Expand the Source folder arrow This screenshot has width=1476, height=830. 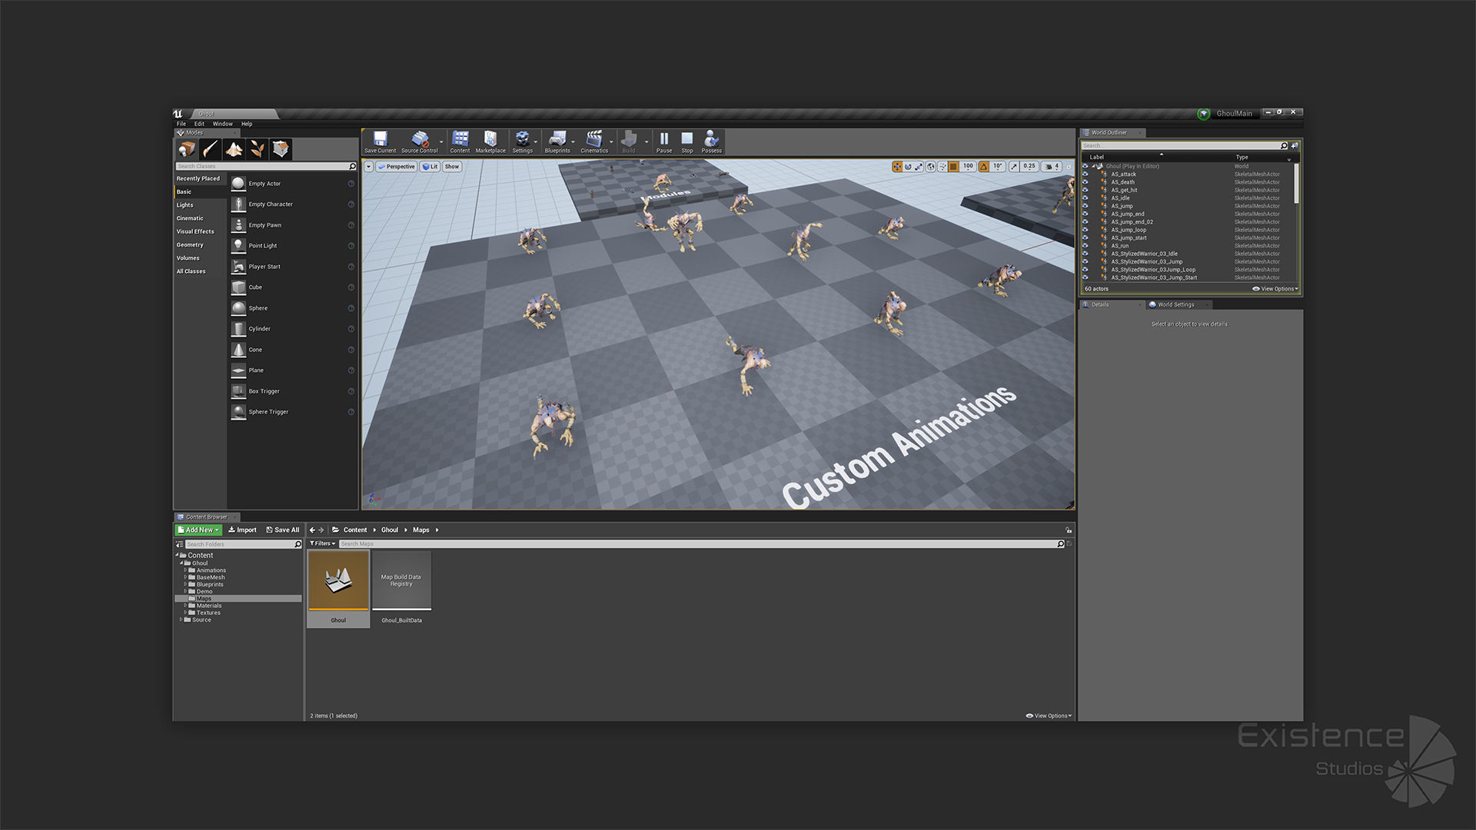click(181, 619)
